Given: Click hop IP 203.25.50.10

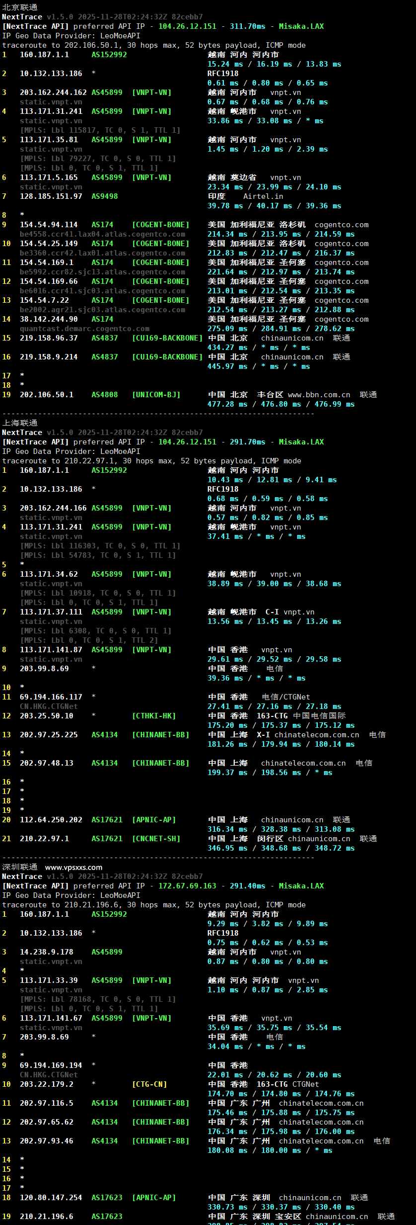Looking at the screenshot, I should click(47, 716).
